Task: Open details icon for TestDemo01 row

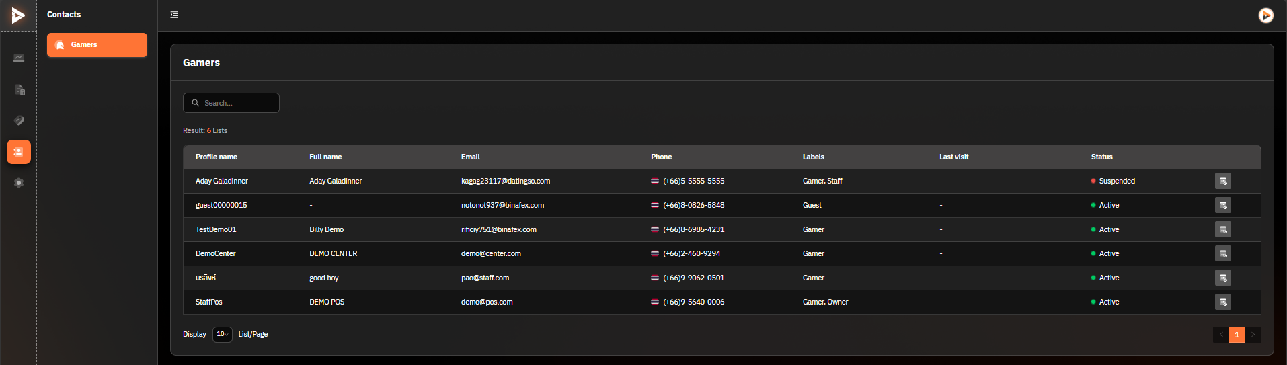Action: pyautogui.click(x=1223, y=229)
